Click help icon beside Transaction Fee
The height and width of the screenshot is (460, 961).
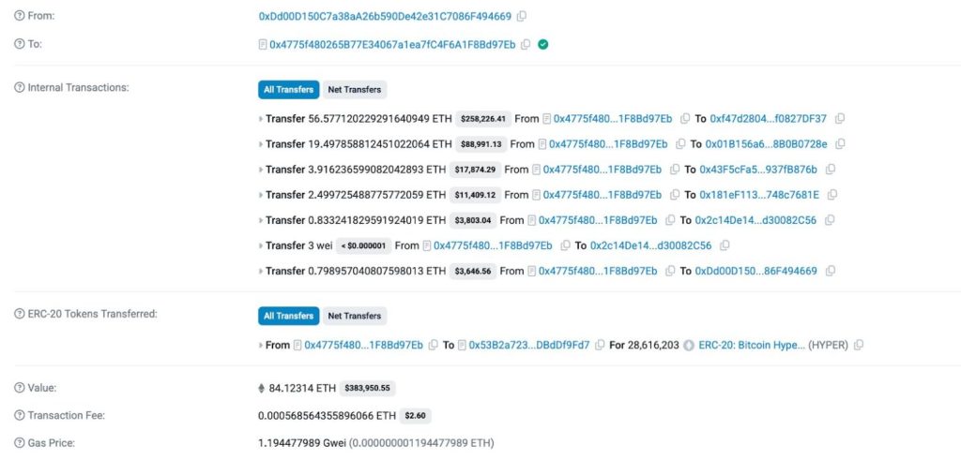[x=19, y=415]
